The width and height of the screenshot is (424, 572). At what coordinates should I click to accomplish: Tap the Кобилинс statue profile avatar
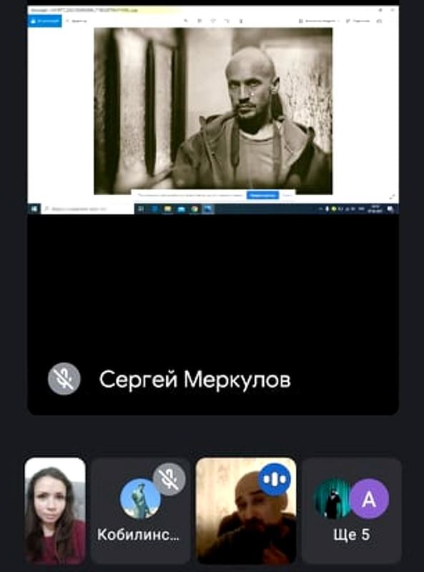[140, 498]
